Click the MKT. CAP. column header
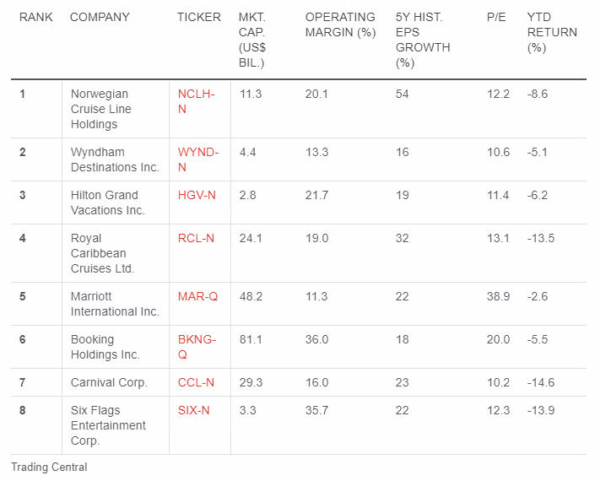 click(x=252, y=40)
